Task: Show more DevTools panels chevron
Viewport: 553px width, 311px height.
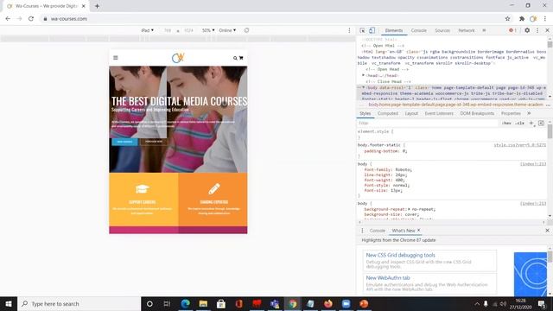Action: click(x=484, y=30)
